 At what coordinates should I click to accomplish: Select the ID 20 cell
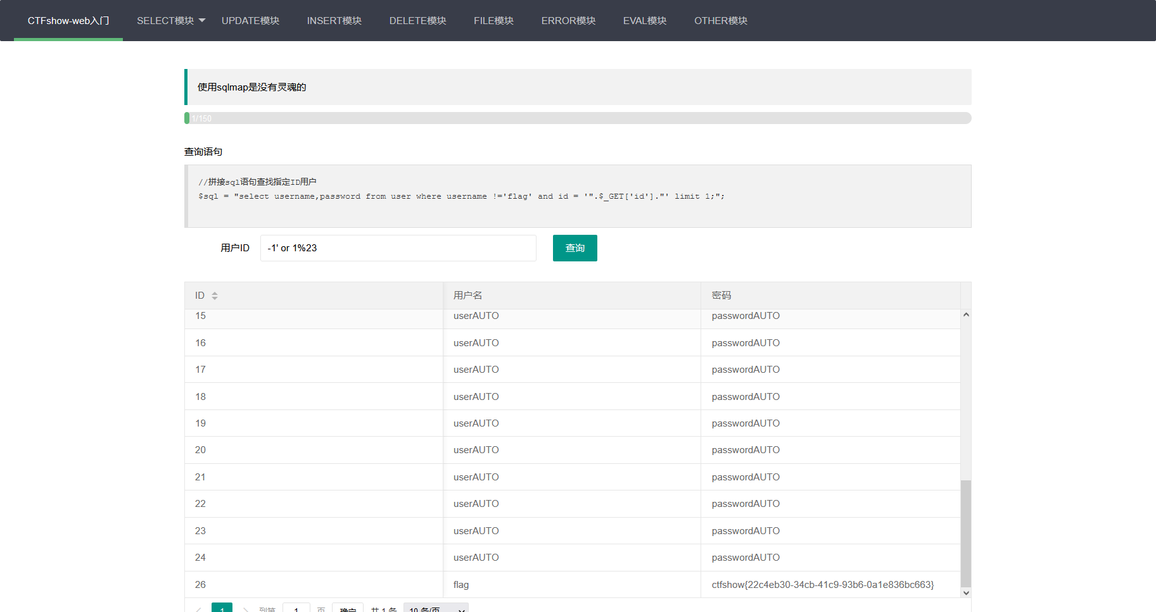click(x=314, y=450)
